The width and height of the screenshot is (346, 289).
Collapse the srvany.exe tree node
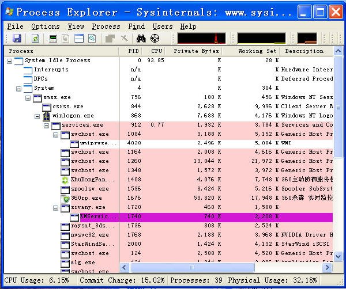(55, 208)
